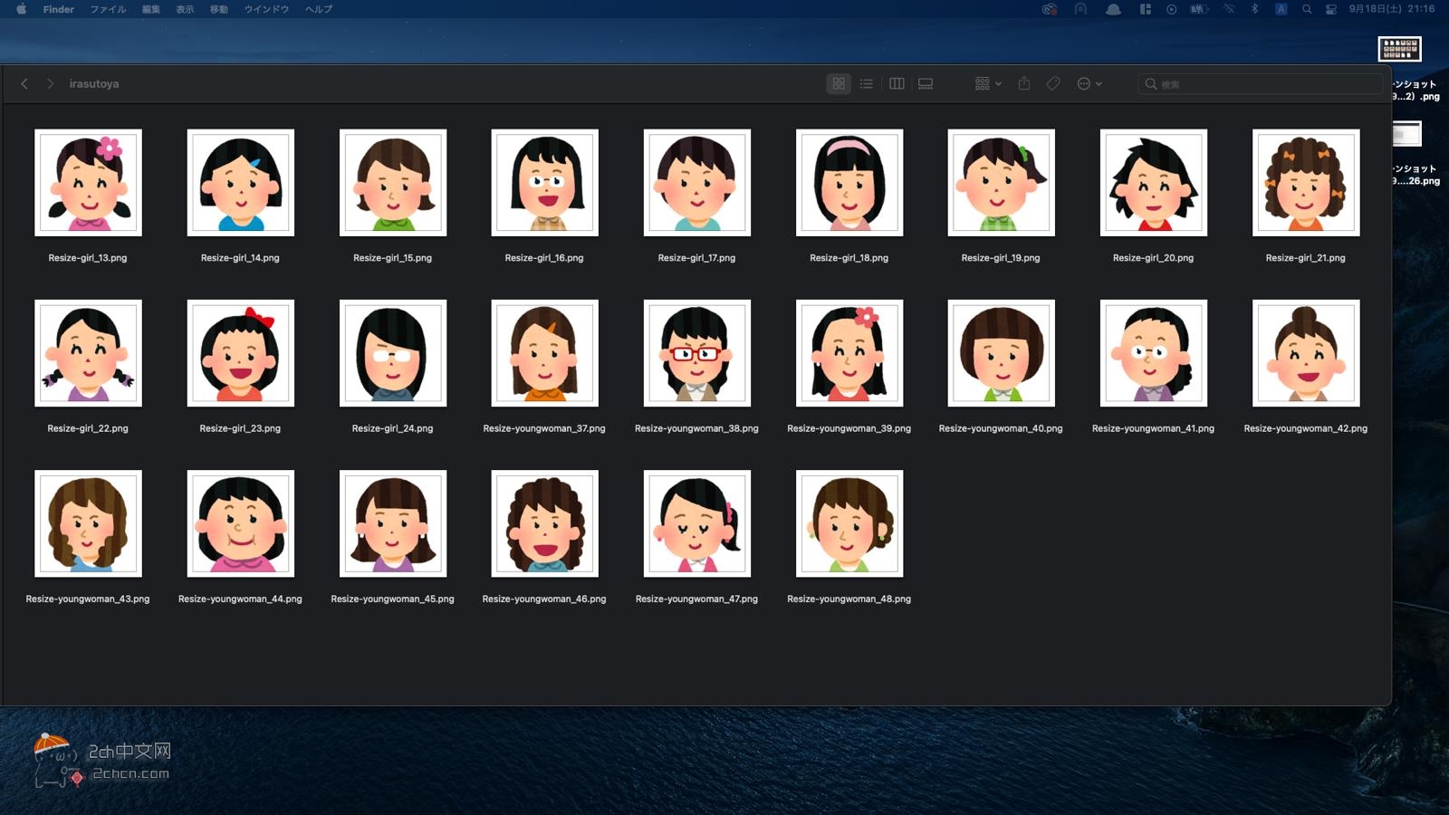Click the Finder search field
1449x815 pixels.
click(x=1260, y=83)
